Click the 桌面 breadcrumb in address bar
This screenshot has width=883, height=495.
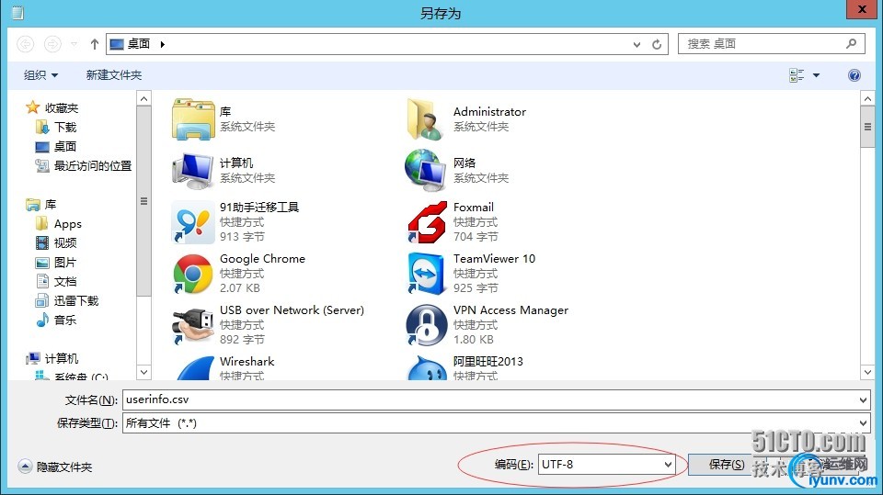tap(139, 44)
